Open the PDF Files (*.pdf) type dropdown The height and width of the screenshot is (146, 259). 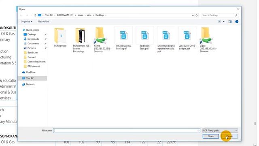220,131
